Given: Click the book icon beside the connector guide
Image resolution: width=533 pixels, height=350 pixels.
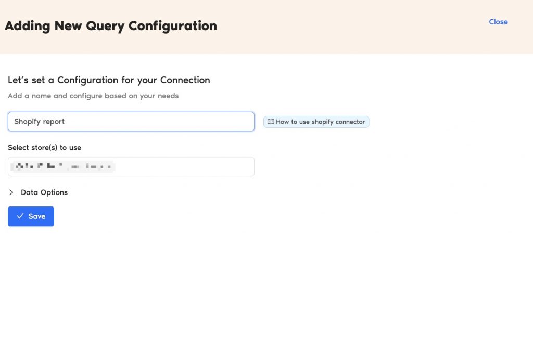Looking at the screenshot, I should tap(271, 122).
